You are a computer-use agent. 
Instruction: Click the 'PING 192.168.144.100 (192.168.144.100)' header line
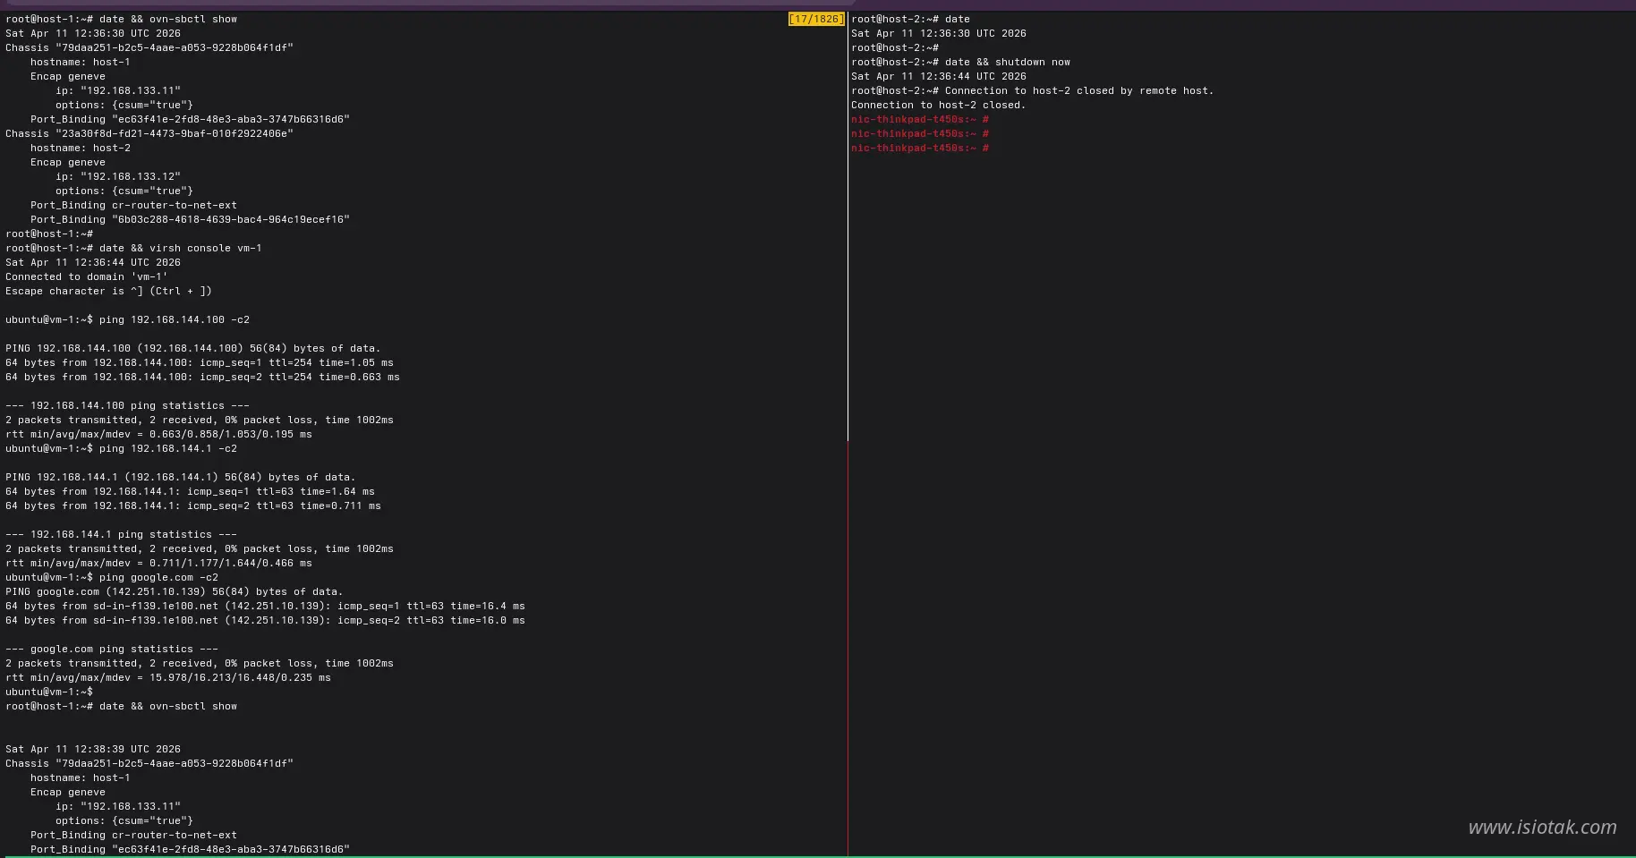pos(193,348)
